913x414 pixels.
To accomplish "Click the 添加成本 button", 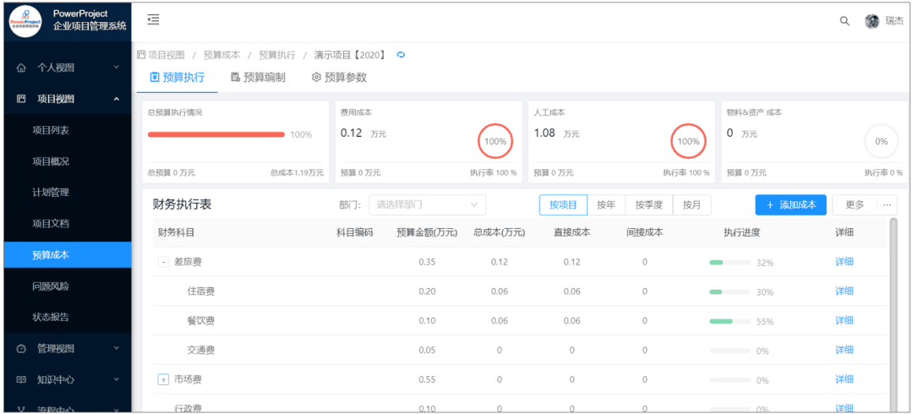I will (x=790, y=204).
